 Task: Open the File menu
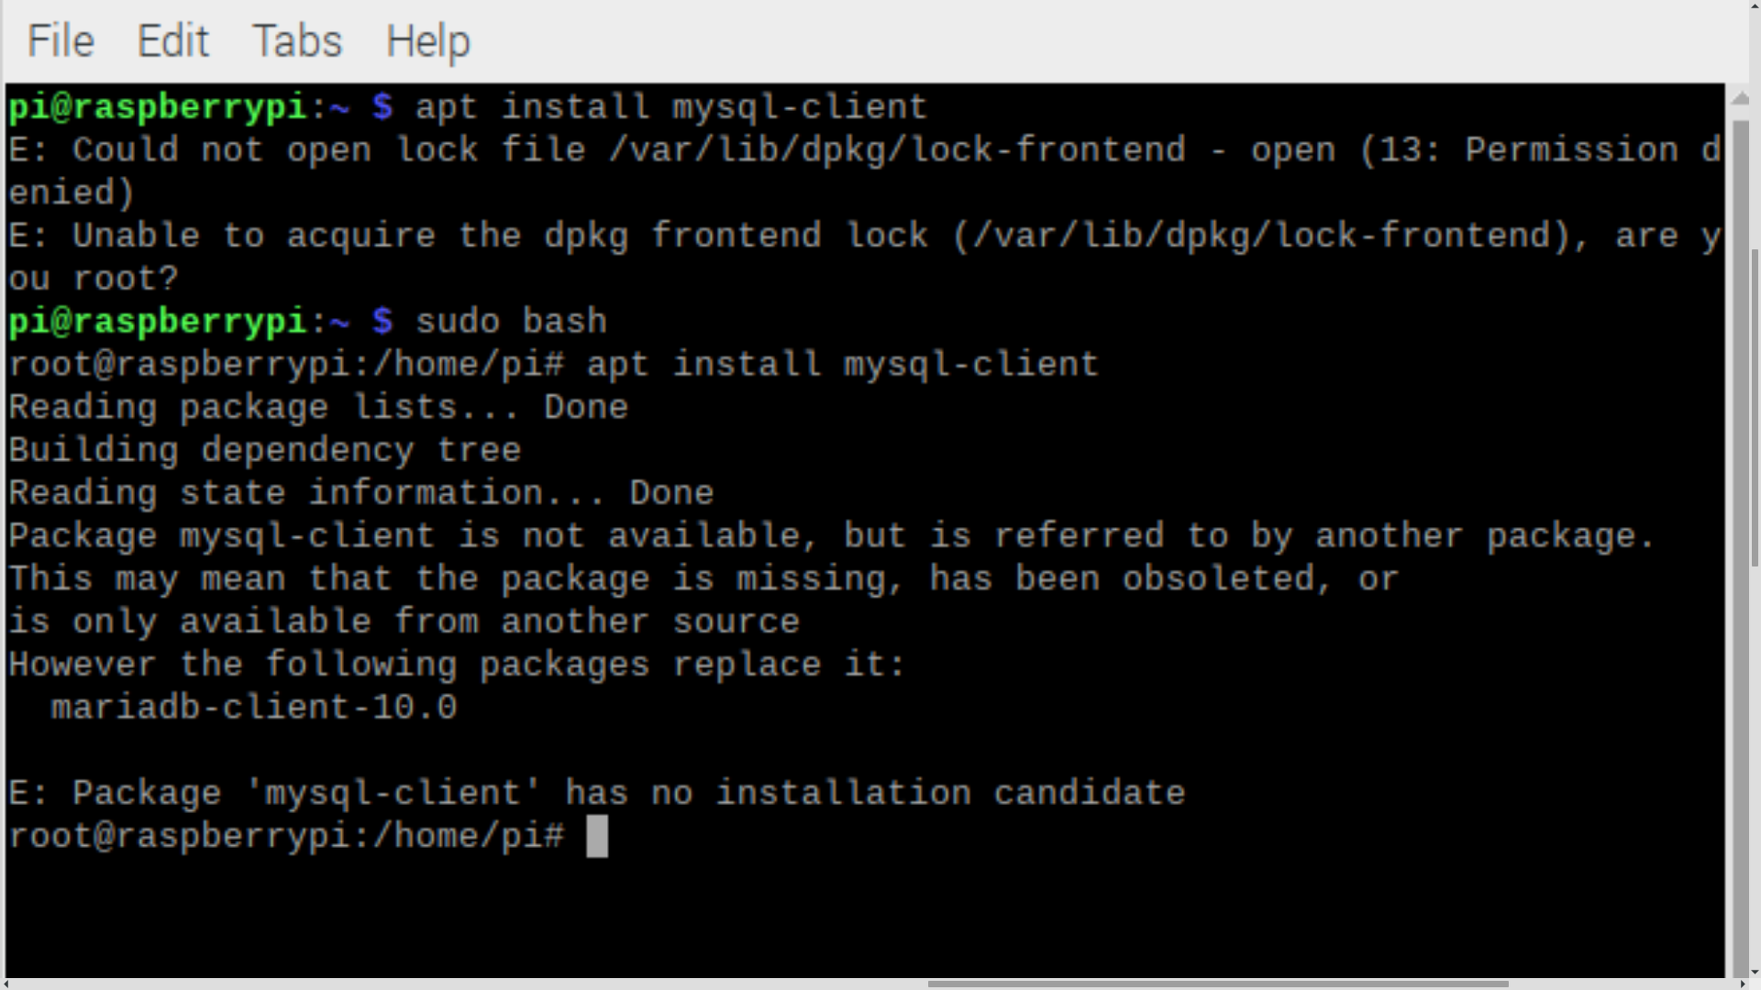[x=61, y=41]
